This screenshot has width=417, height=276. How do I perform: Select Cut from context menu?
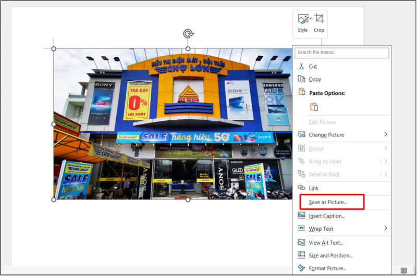(342, 66)
